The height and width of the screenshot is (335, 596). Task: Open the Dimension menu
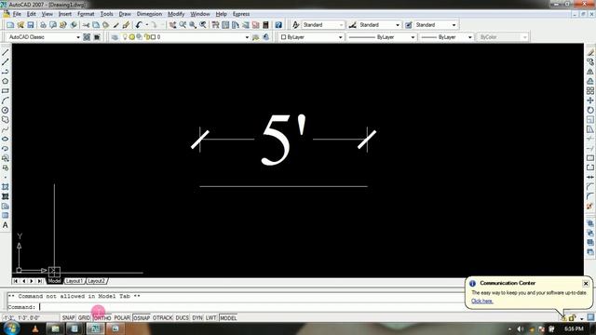coord(149,14)
